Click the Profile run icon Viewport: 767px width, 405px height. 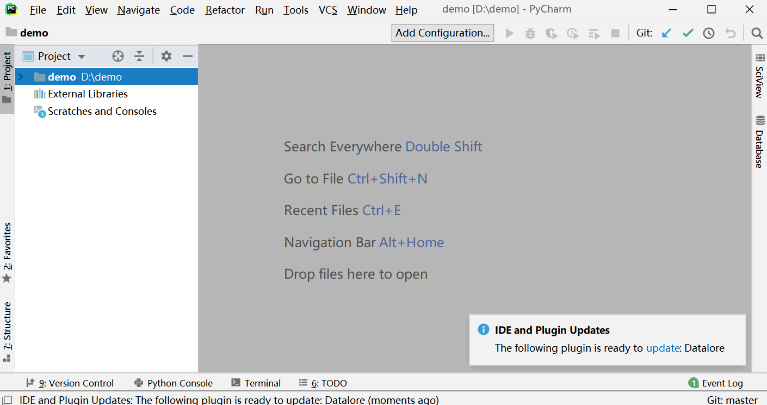[573, 33]
